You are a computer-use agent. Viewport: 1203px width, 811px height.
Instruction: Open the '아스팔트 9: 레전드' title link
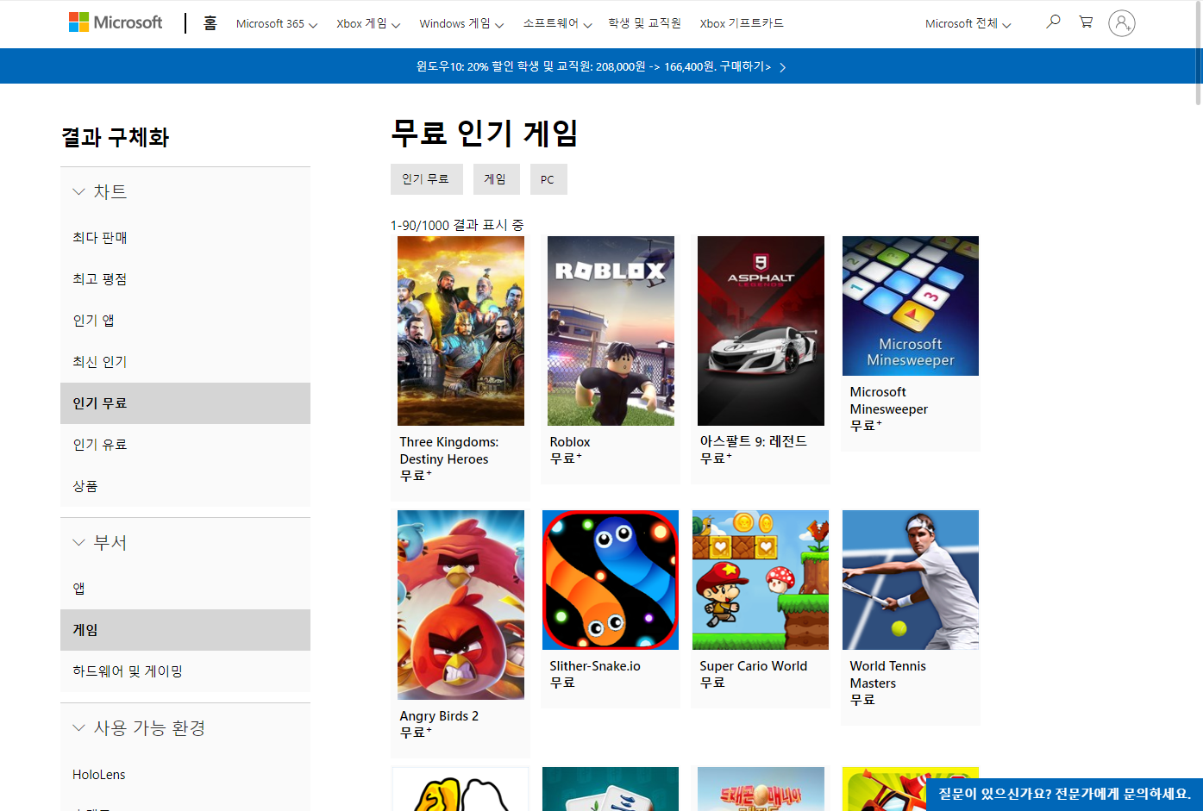click(754, 441)
